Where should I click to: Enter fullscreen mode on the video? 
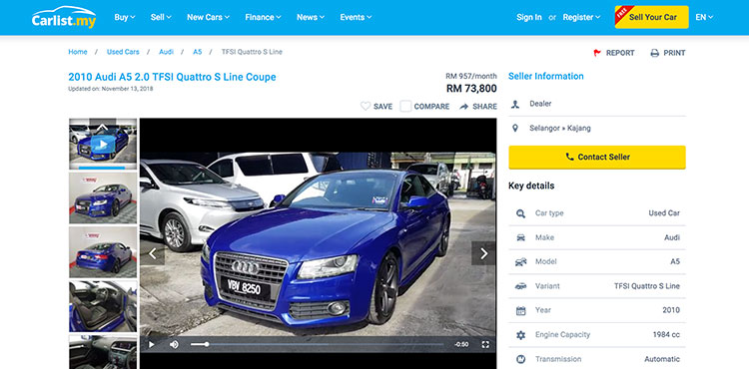click(x=485, y=344)
